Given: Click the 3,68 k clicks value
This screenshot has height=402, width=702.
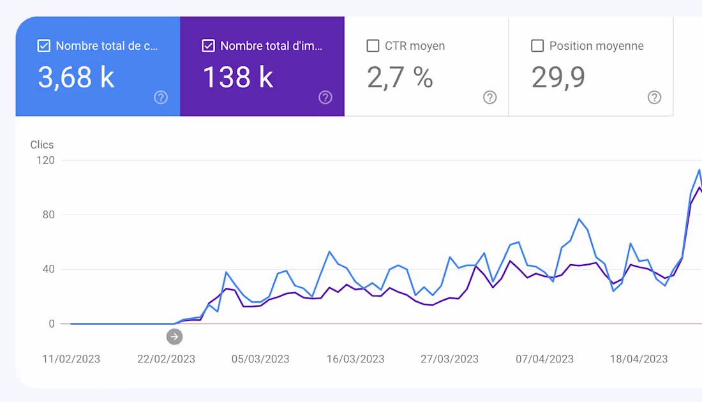Looking at the screenshot, I should 75,77.
